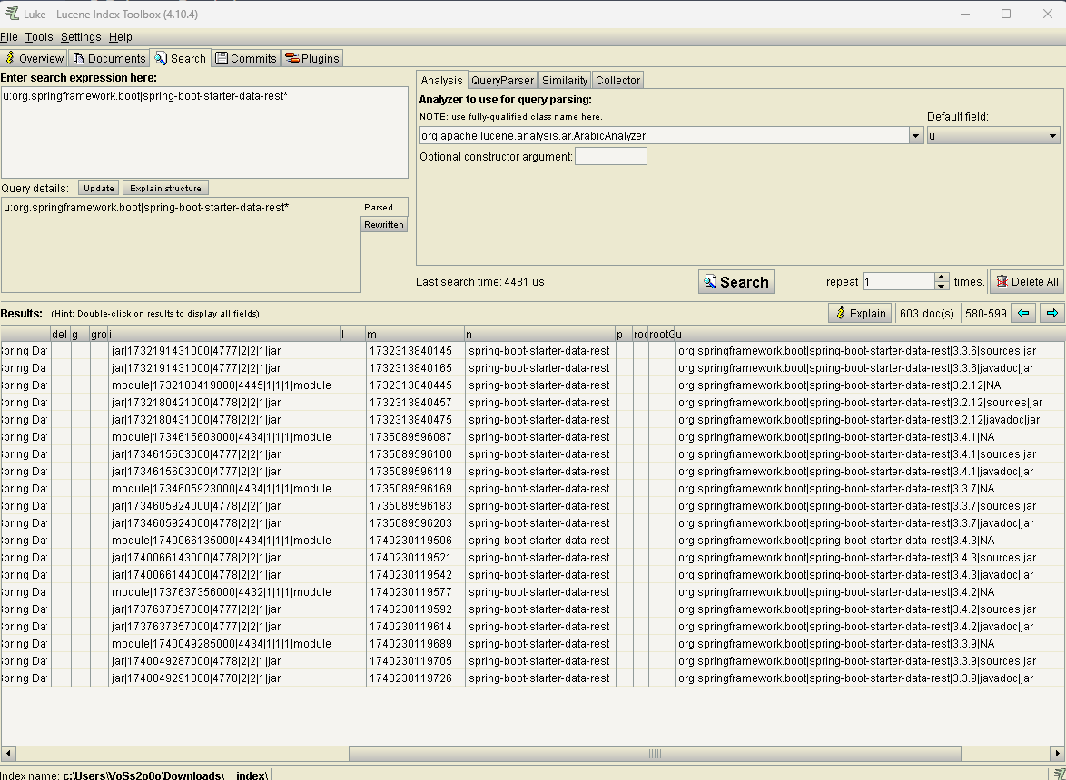
Task: Open the Collector sub-tab
Action: (618, 80)
